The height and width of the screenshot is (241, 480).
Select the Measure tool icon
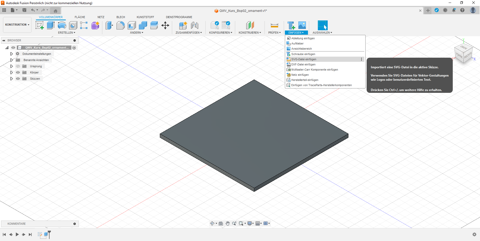274,25
